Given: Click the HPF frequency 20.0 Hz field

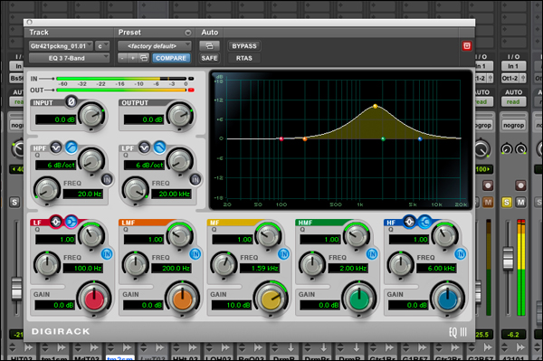Looking at the screenshot, I should 83,194.
